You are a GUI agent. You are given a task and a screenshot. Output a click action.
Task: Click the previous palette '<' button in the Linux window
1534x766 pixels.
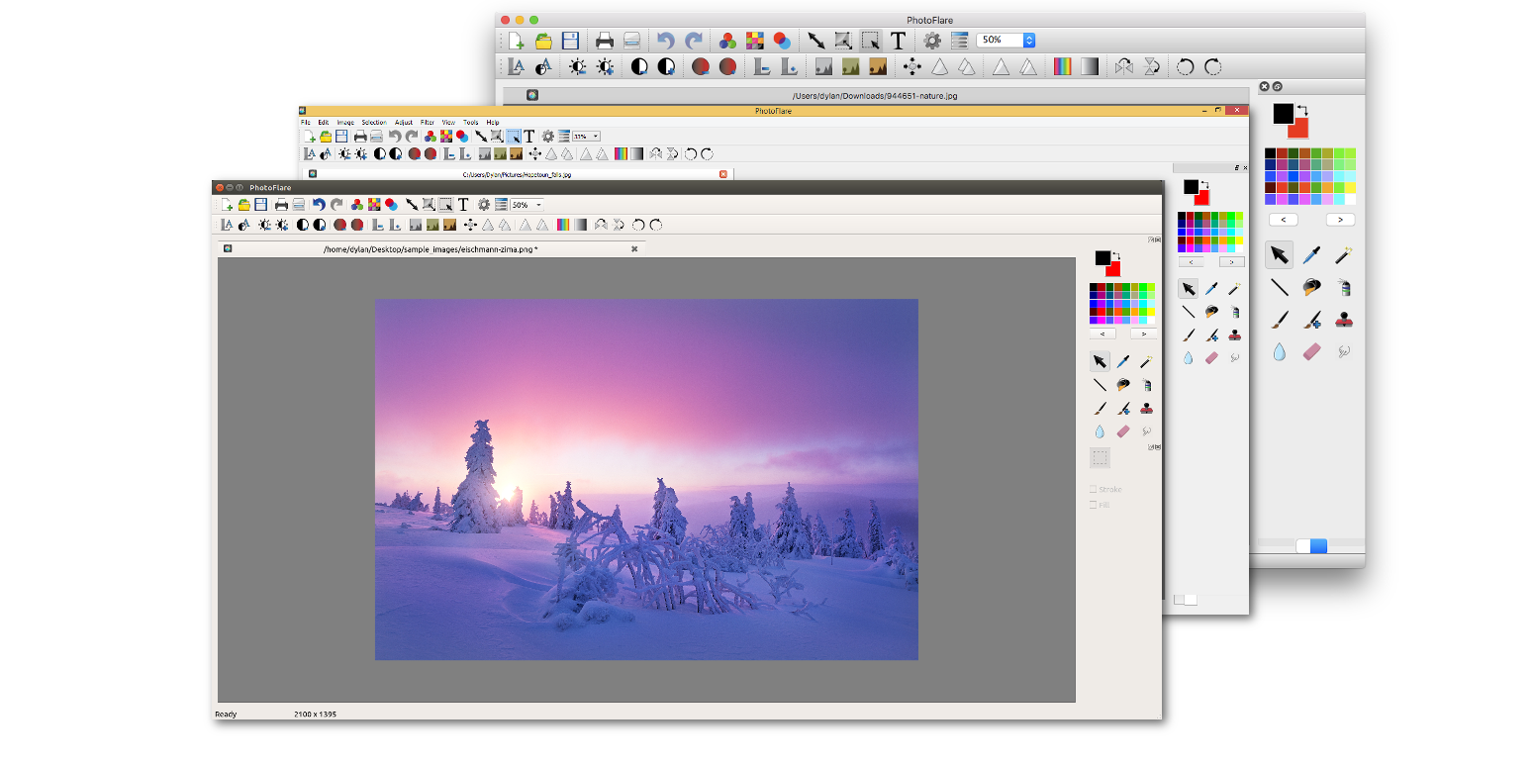pos(1102,334)
